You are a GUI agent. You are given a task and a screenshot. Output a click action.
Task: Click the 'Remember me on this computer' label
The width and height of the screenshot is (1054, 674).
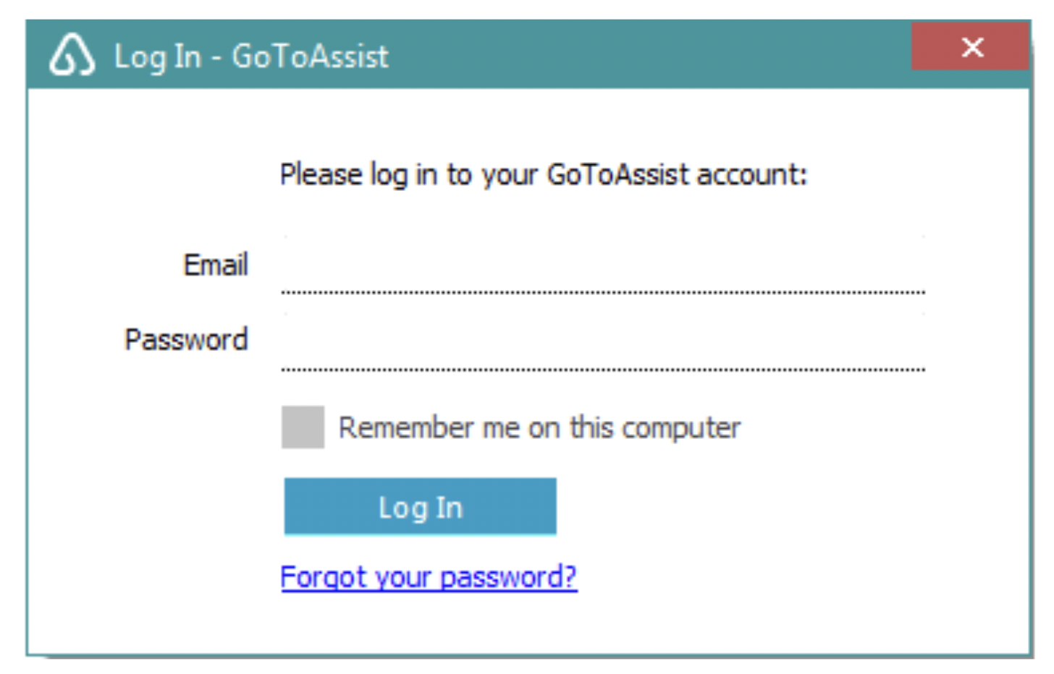[539, 428]
